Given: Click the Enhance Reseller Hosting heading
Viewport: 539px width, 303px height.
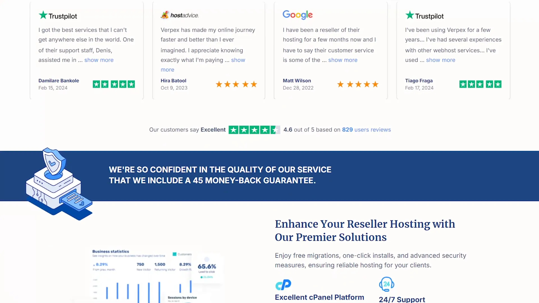Looking at the screenshot, I should coord(365,231).
